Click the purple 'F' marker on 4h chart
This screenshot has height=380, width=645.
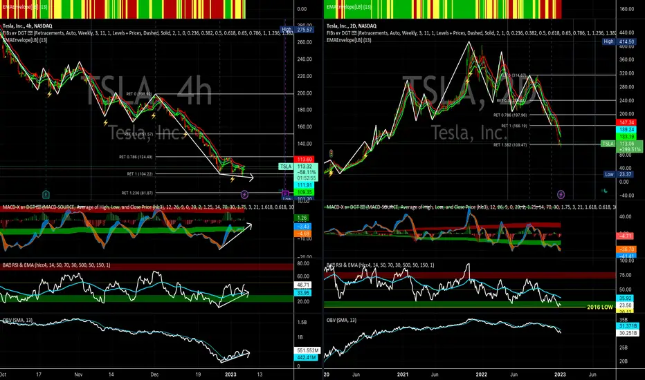(x=285, y=193)
